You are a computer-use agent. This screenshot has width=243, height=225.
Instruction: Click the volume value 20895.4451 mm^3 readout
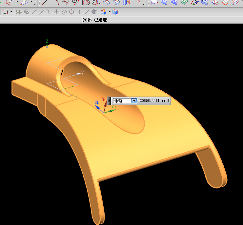click(x=154, y=101)
